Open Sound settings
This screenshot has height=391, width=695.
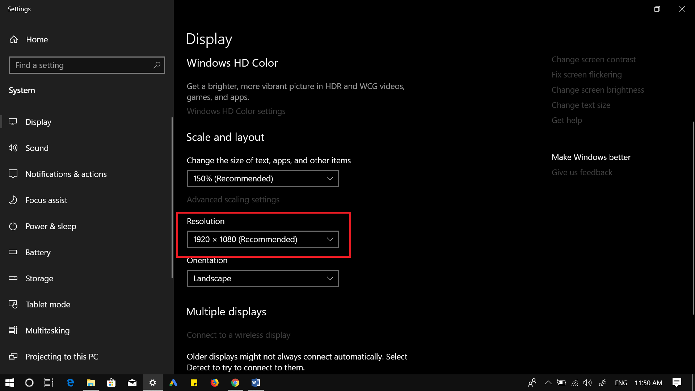(37, 148)
